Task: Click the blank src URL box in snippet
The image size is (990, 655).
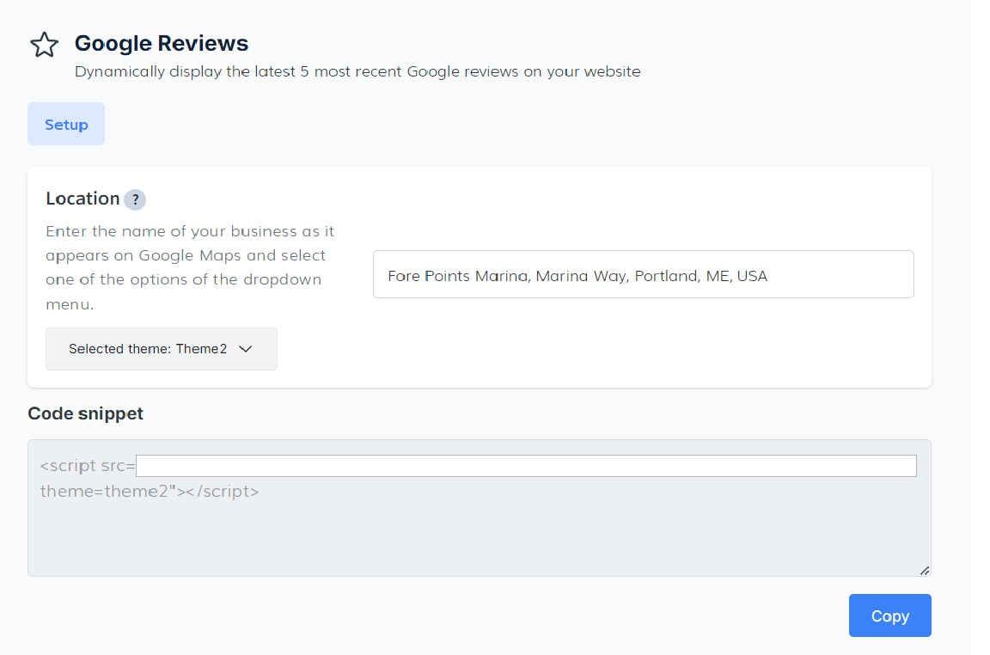Action: pyautogui.click(x=525, y=466)
